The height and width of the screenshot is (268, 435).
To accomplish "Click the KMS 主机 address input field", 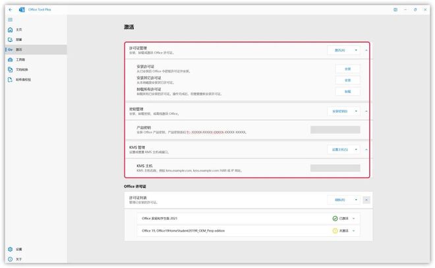I will coord(335,168).
